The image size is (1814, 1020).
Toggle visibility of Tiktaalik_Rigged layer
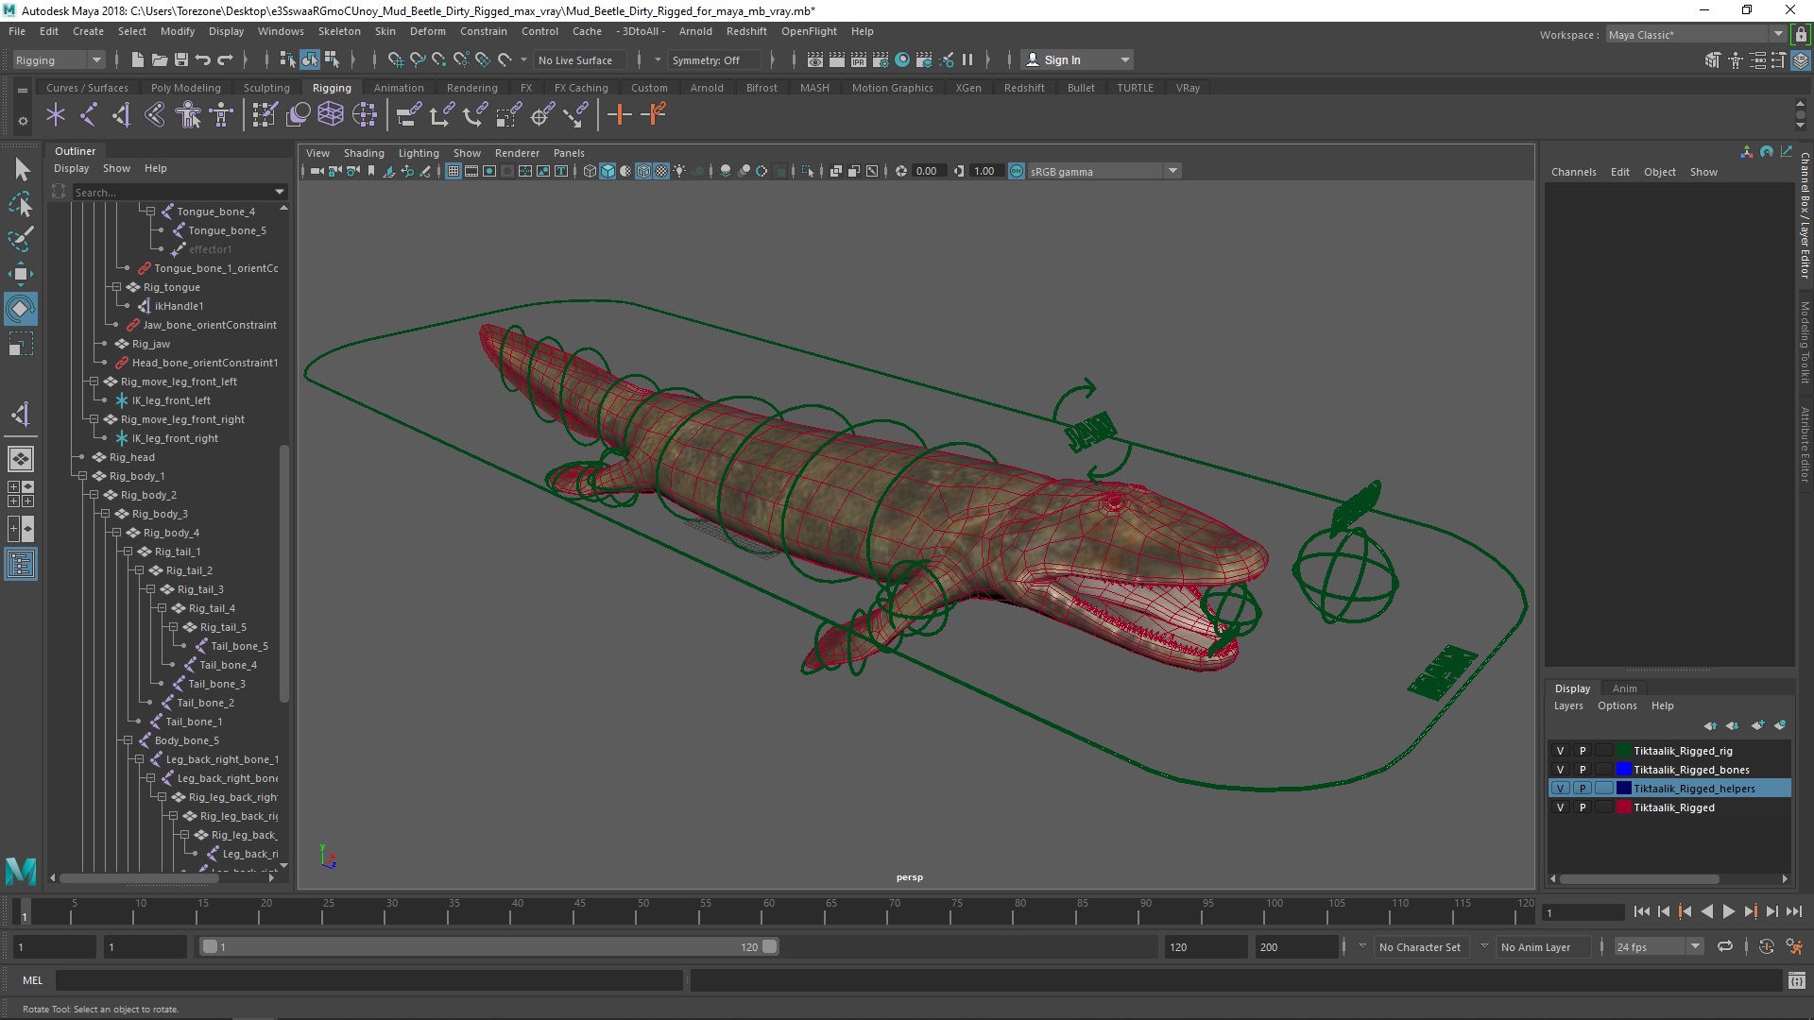[x=1560, y=807]
